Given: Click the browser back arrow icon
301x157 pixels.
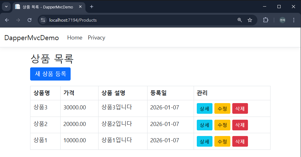Looking at the screenshot, I should [x=7, y=20].
